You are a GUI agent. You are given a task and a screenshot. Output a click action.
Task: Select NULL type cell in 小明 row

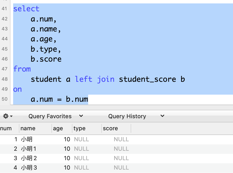coord(81,139)
